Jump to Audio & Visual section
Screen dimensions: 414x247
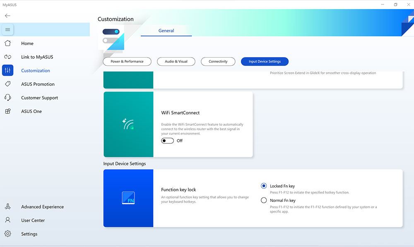(176, 62)
